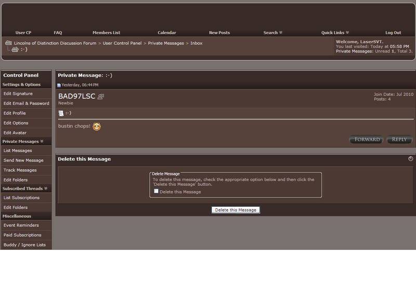The width and height of the screenshot is (416, 301).
Task: Expand the Quick Links dropdown
Action: pyautogui.click(x=335, y=32)
